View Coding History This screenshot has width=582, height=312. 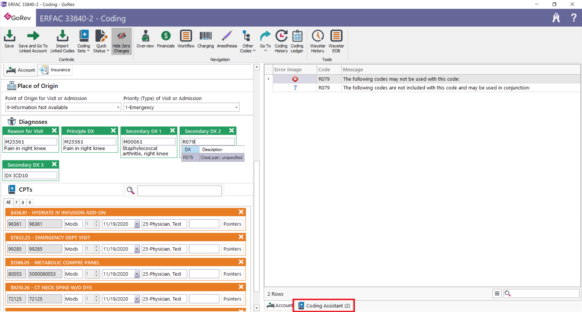click(281, 41)
